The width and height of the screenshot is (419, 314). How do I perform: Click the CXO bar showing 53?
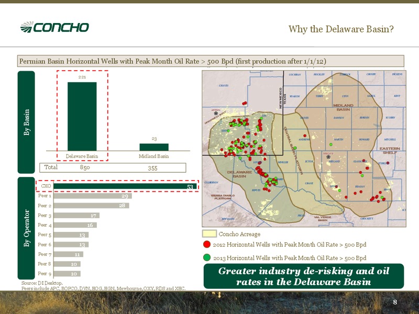[125, 186]
